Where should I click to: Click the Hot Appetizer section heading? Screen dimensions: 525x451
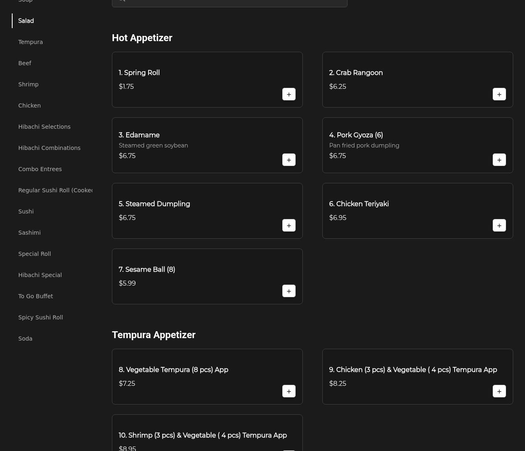[x=142, y=38]
